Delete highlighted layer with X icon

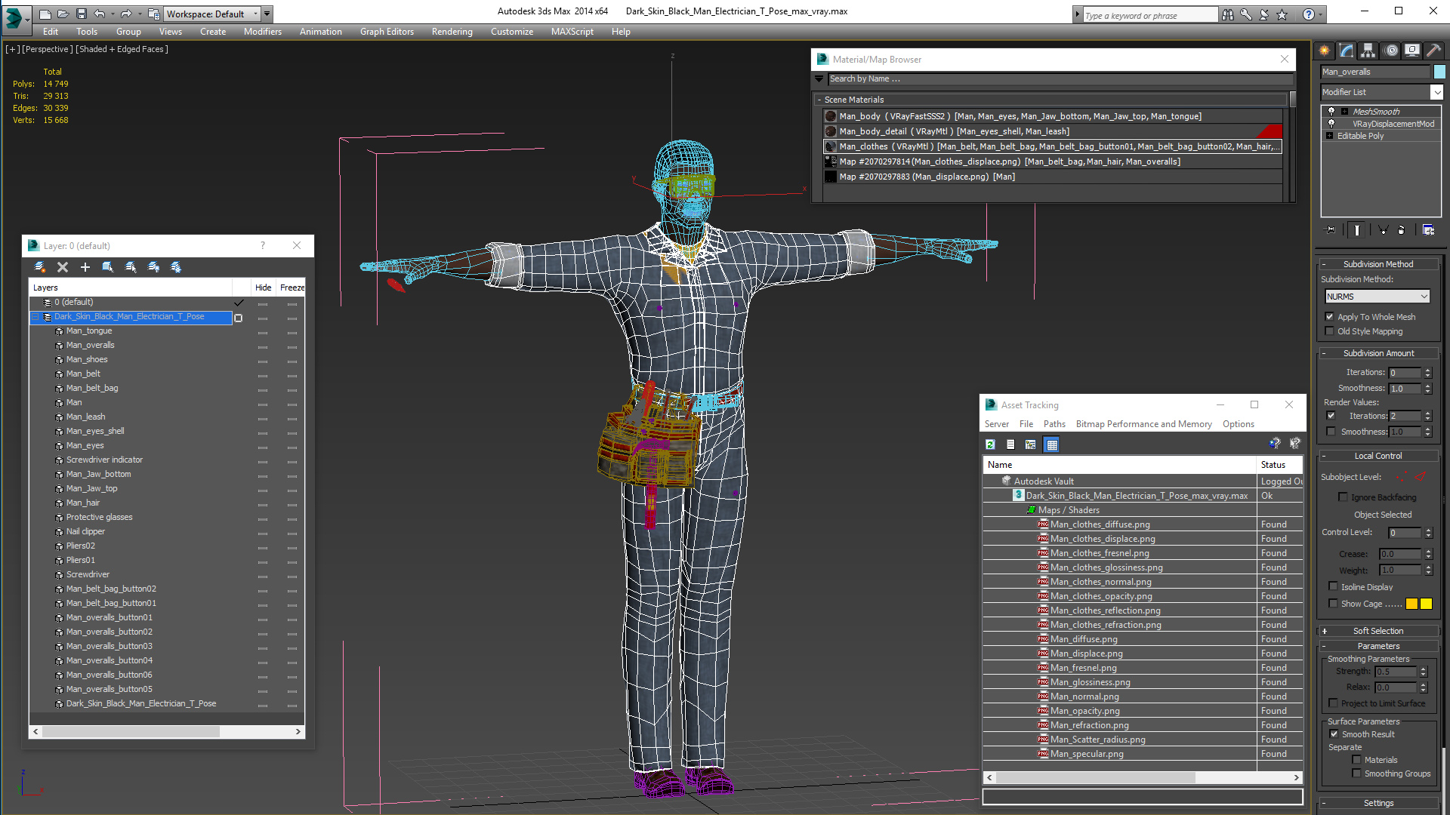click(x=63, y=267)
